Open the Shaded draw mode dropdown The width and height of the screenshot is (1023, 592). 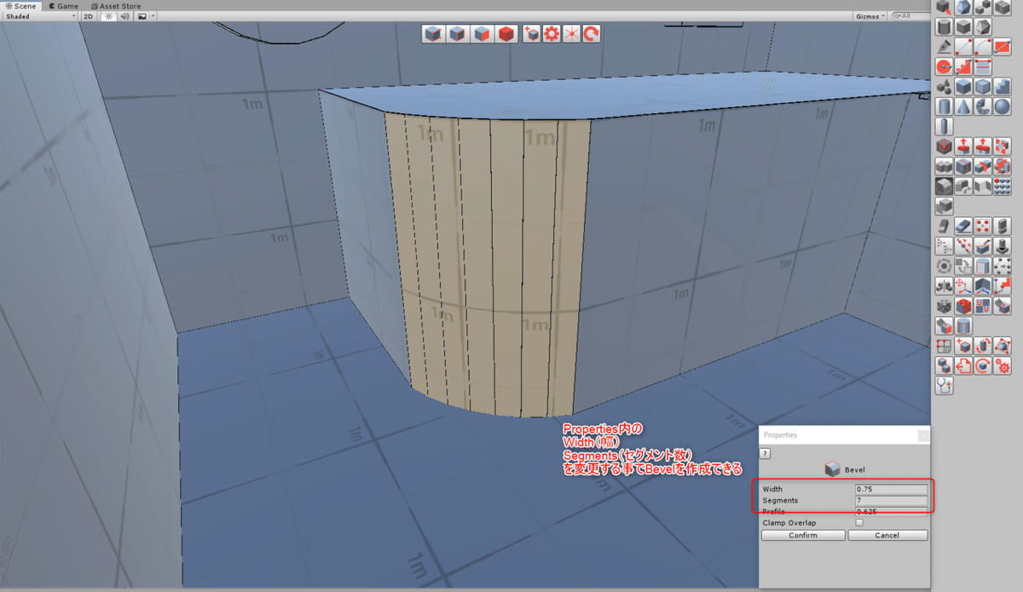click(39, 16)
